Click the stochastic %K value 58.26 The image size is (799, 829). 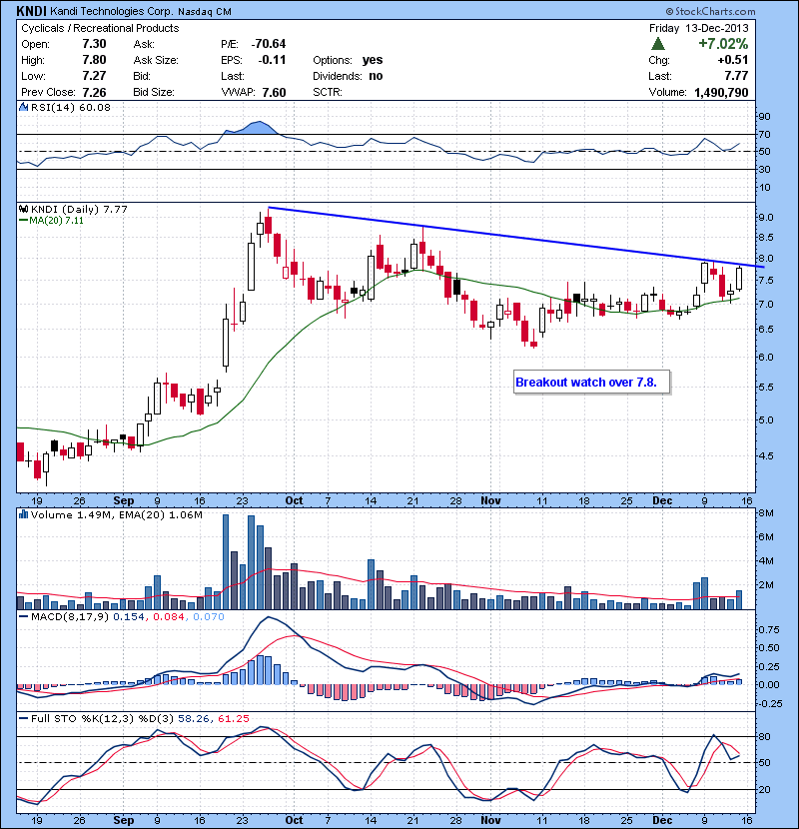point(194,718)
